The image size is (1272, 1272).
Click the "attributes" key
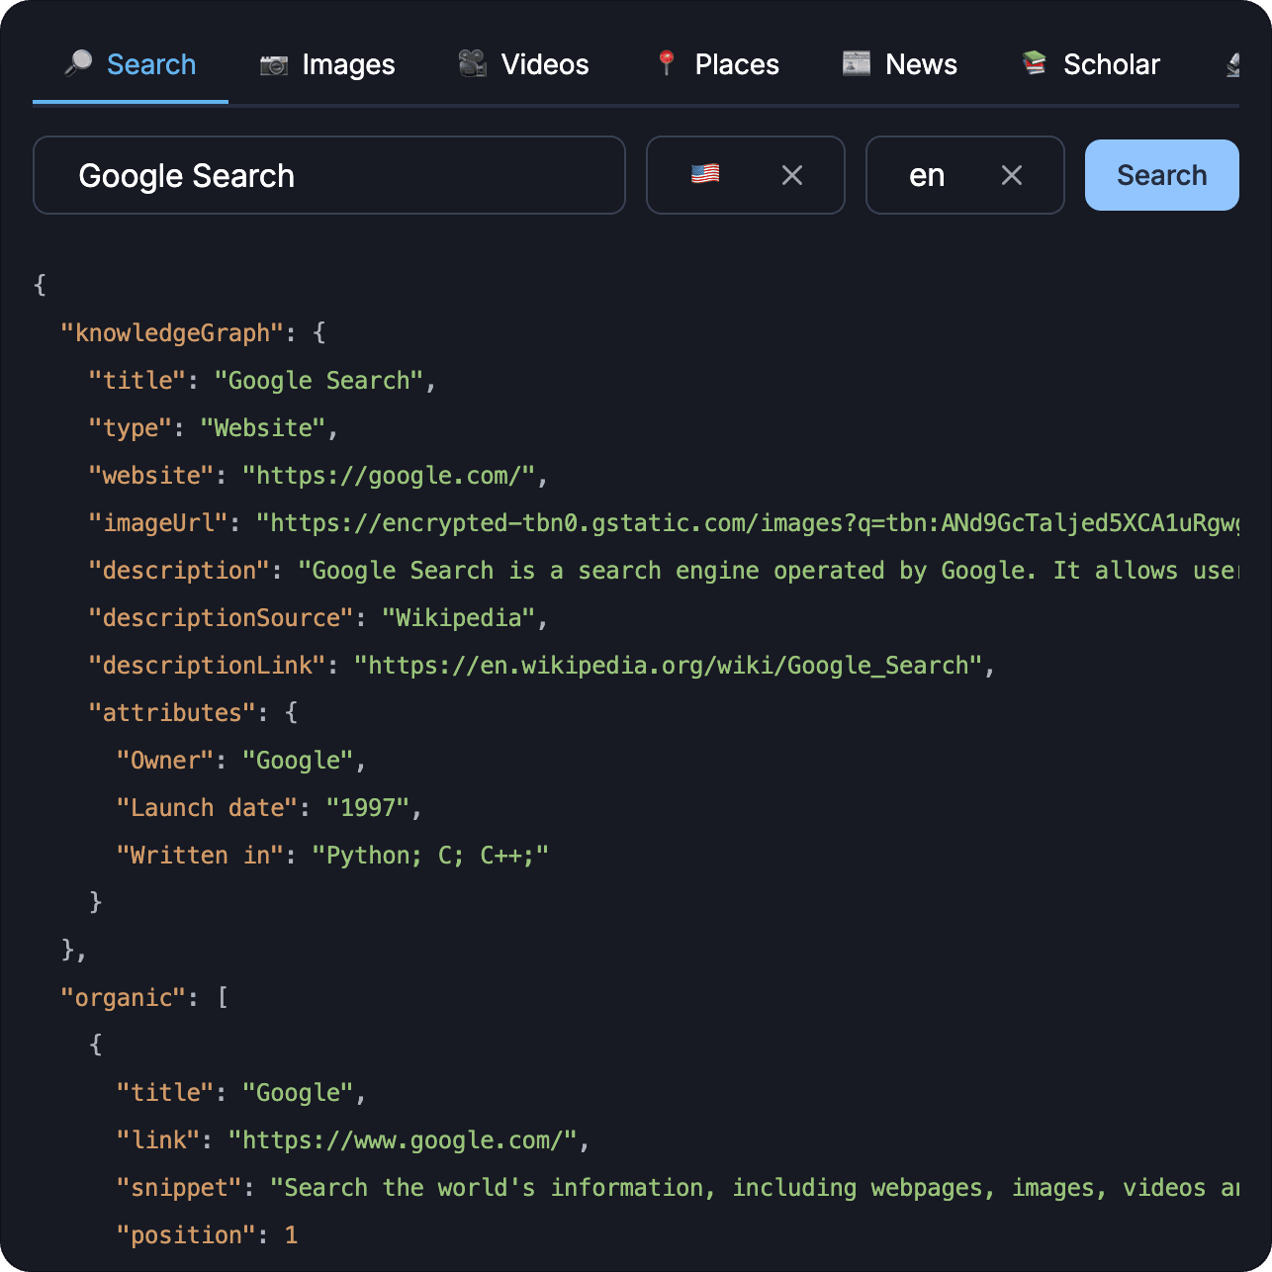pyautogui.click(x=172, y=713)
